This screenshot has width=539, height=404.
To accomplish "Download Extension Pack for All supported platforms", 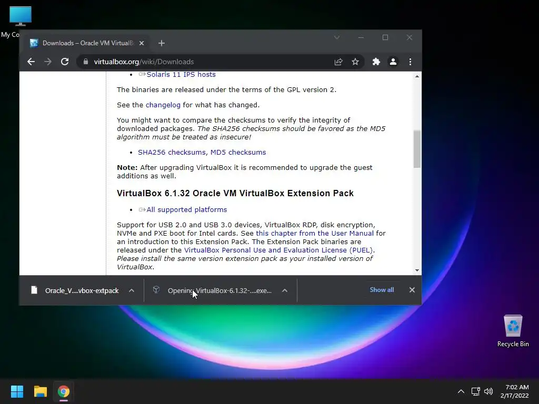I will [187, 210].
